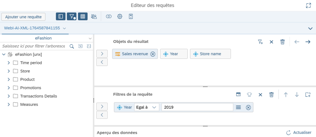The image size is (316, 137).
Task: Select the Store name result object
Action: point(210,54)
